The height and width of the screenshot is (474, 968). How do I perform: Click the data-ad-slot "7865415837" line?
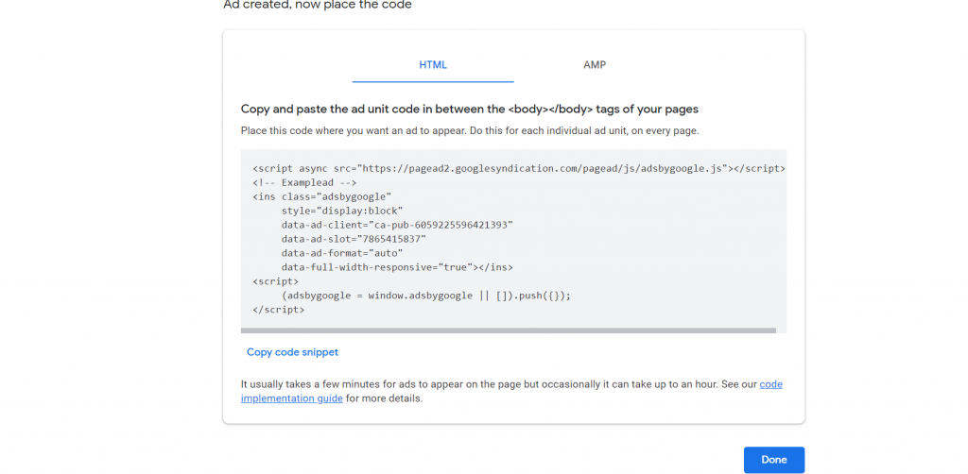[354, 239]
